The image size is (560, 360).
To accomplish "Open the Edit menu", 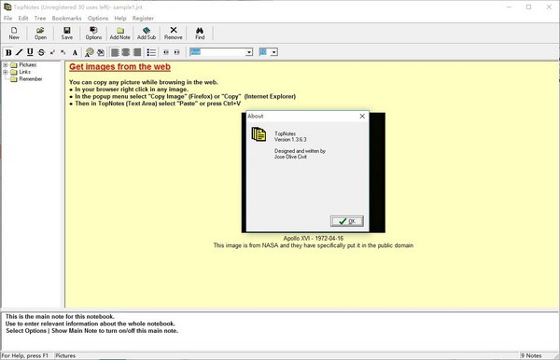I will pos(23,19).
